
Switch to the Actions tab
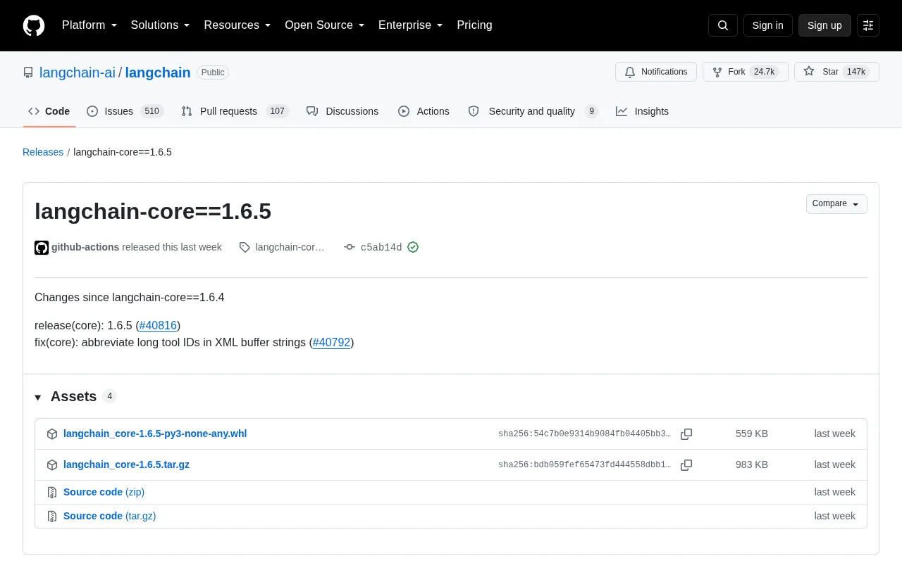point(424,111)
